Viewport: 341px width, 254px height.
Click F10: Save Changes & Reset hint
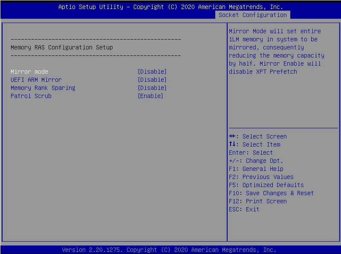(x=271, y=193)
